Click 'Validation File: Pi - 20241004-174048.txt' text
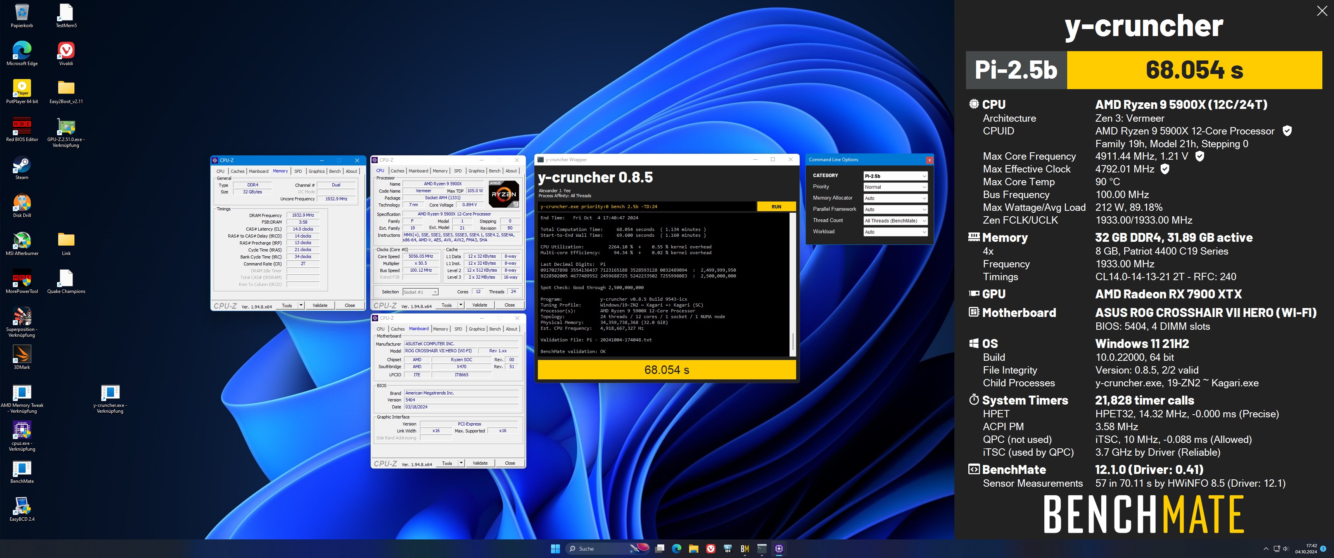The image size is (1334, 558). (x=596, y=340)
